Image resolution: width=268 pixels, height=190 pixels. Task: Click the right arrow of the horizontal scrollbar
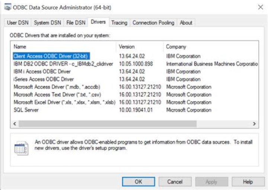point(254,124)
